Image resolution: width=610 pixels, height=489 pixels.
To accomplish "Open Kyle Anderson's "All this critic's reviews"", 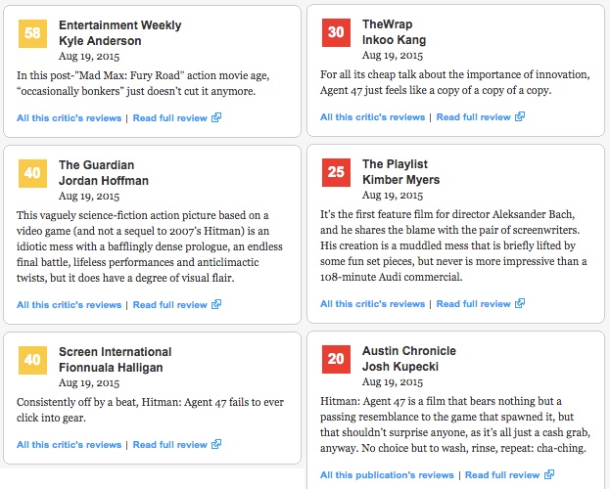I will [69, 117].
